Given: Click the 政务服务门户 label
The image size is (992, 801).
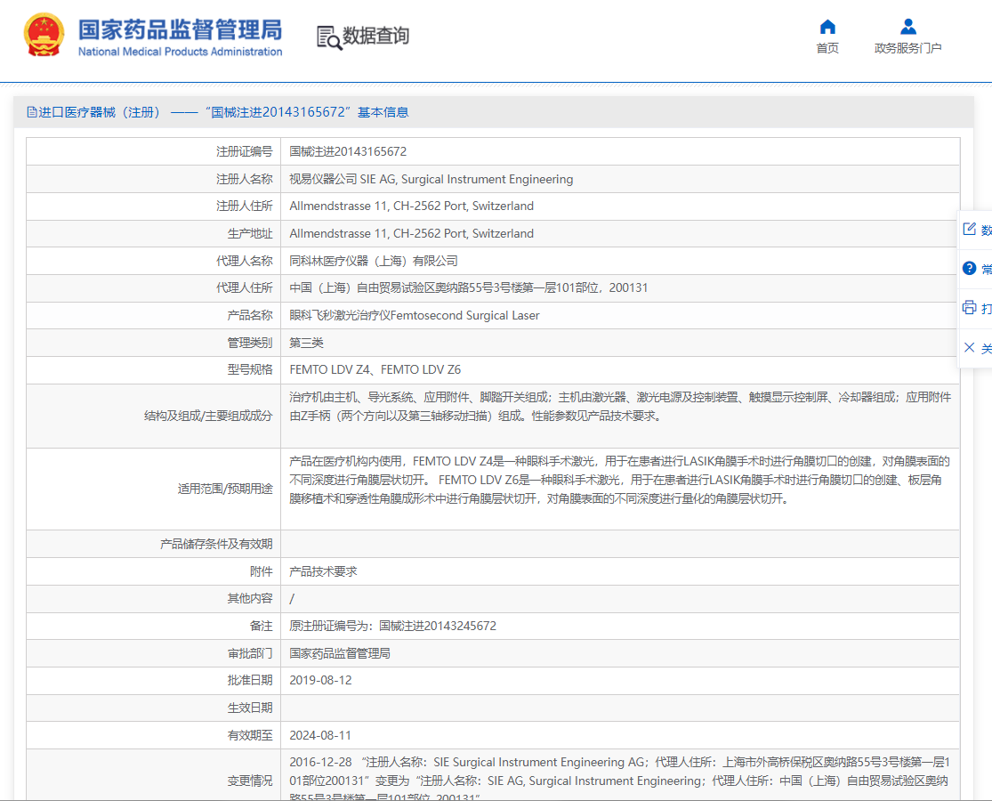Looking at the screenshot, I should [x=907, y=48].
